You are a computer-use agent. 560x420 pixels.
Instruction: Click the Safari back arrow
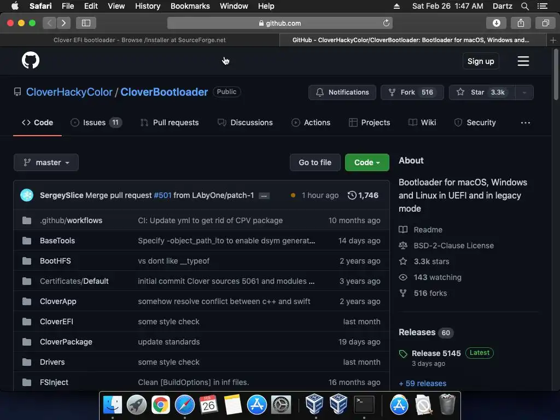[x=50, y=23]
